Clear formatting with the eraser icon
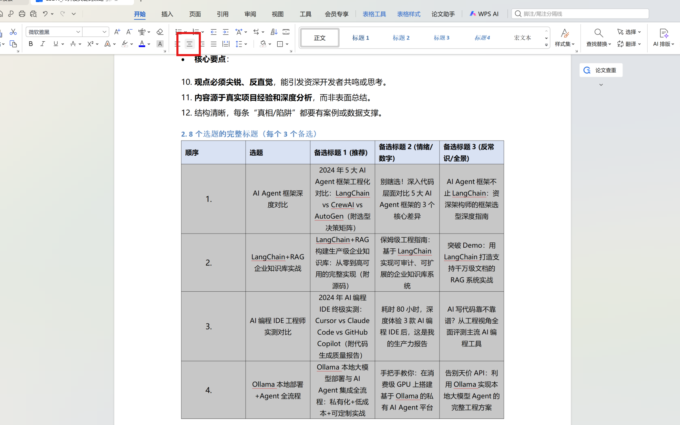This screenshot has width=680, height=425. (159, 32)
